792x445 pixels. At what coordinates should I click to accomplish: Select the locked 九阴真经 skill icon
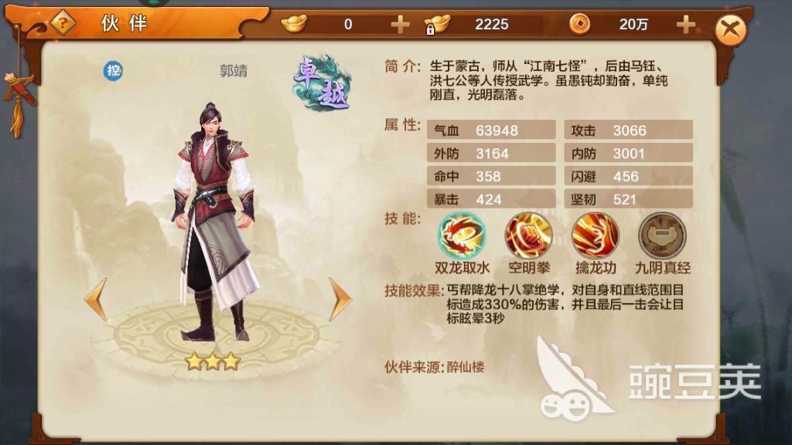coord(662,236)
